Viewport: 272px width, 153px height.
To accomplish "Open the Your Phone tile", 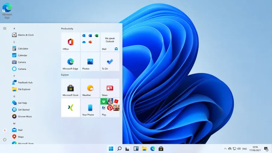I will pos(90,108).
